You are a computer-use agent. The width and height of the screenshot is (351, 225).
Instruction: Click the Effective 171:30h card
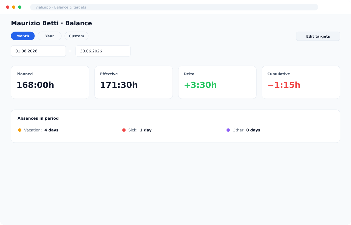(134, 82)
